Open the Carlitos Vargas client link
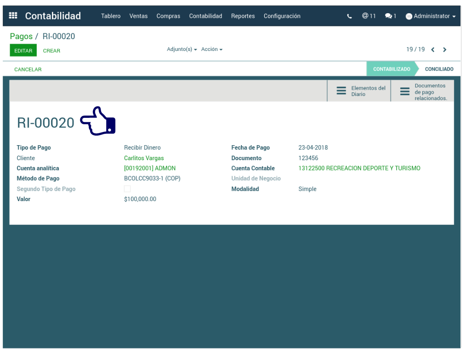The height and width of the screenshot is (349, 466). (144, 158)
